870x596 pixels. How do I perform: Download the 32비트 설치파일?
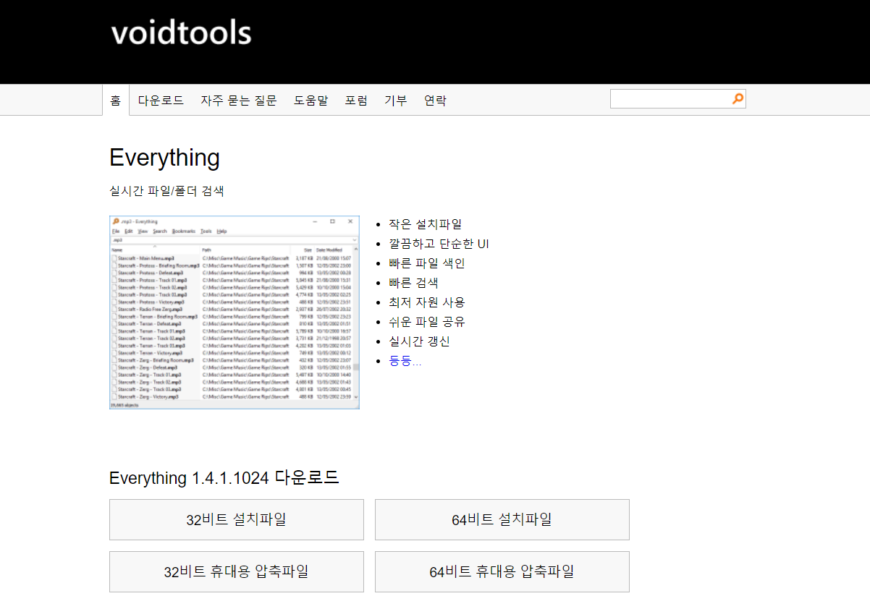pyautogui.click(x=237, y=519)
